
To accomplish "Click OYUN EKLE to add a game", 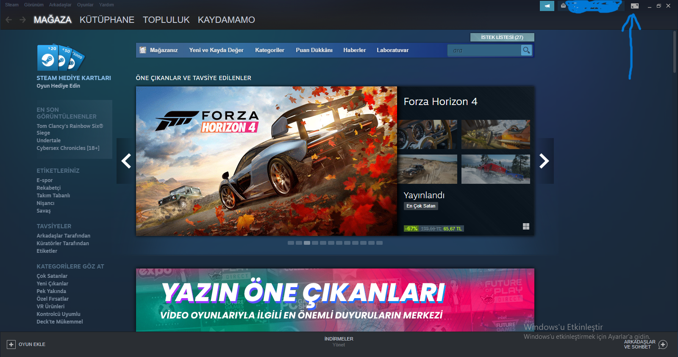I will pyautogui.click(x=32, y=344).
